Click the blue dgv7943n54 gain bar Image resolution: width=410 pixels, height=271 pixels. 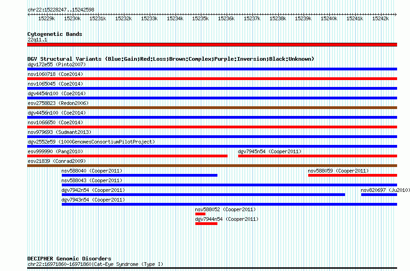pyautogui.click(x=229, y=204)
